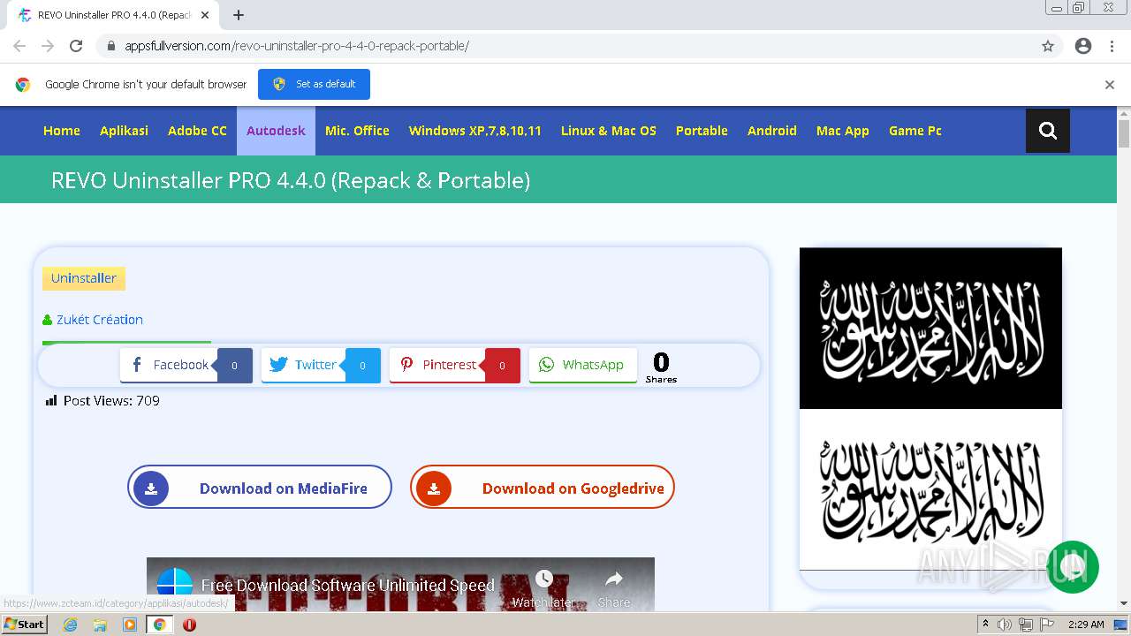The height and width of the screenshot is (636, 1131).
Task: Open Portable menu item
Action: click(x=702, y=131)
